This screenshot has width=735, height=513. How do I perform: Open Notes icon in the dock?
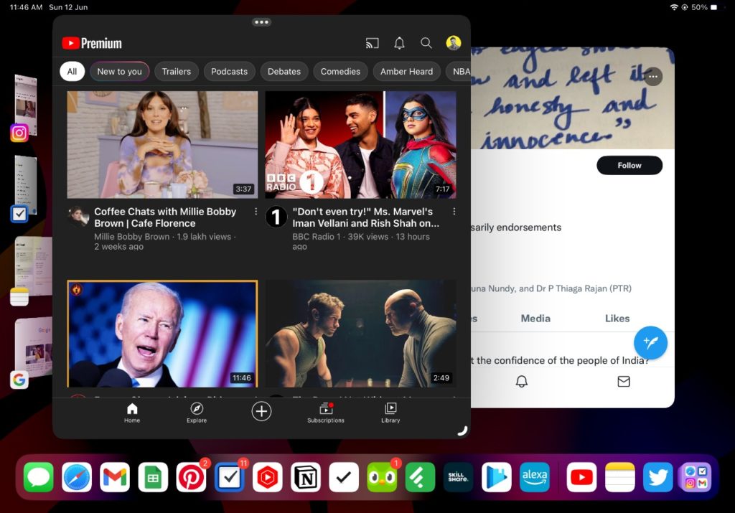point(620,477)
